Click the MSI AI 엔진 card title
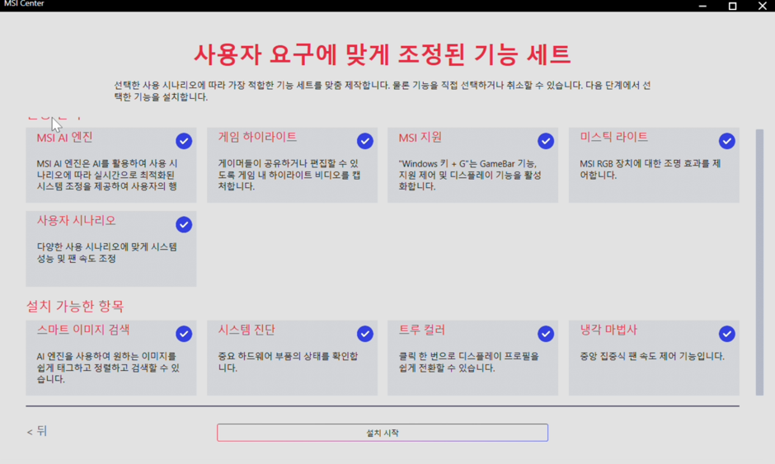This screenshot has width=775, height=464. (65, 138)
